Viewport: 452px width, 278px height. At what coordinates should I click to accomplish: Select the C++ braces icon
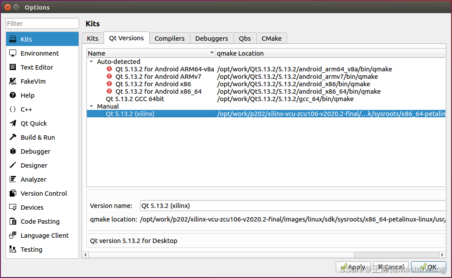point(13,109)
